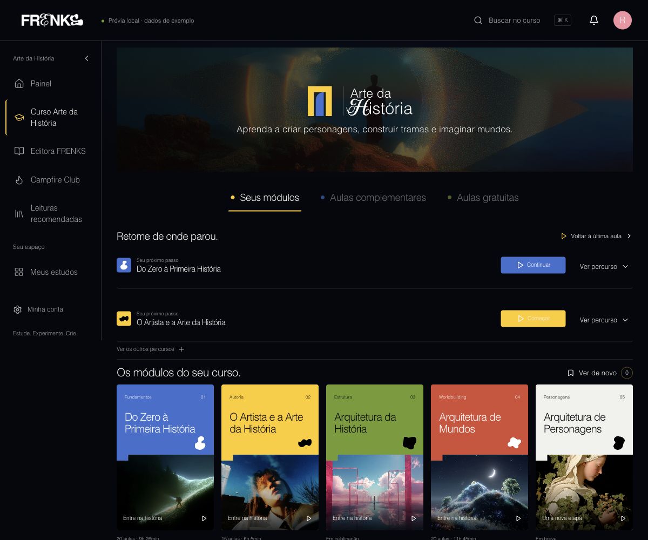Click 'Prévia local · dados de exemplo' status text
648x540 pixels.
click(x=151, y=21)
